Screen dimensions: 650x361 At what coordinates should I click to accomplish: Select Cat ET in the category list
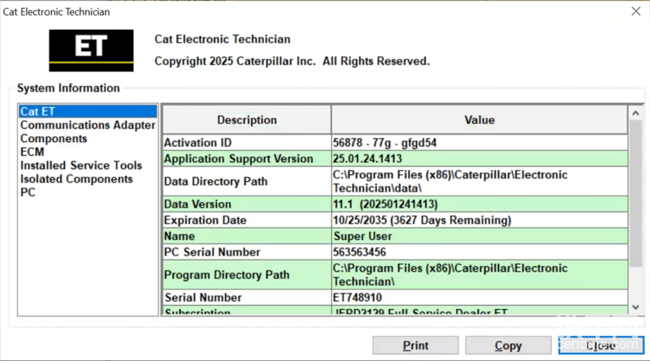[37, 112]
